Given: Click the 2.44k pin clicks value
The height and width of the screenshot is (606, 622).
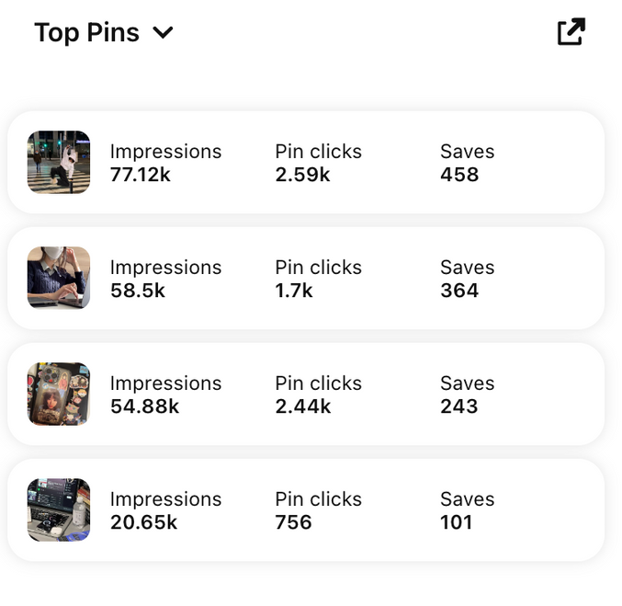Looking at the screenshot, I should [303, 406].
